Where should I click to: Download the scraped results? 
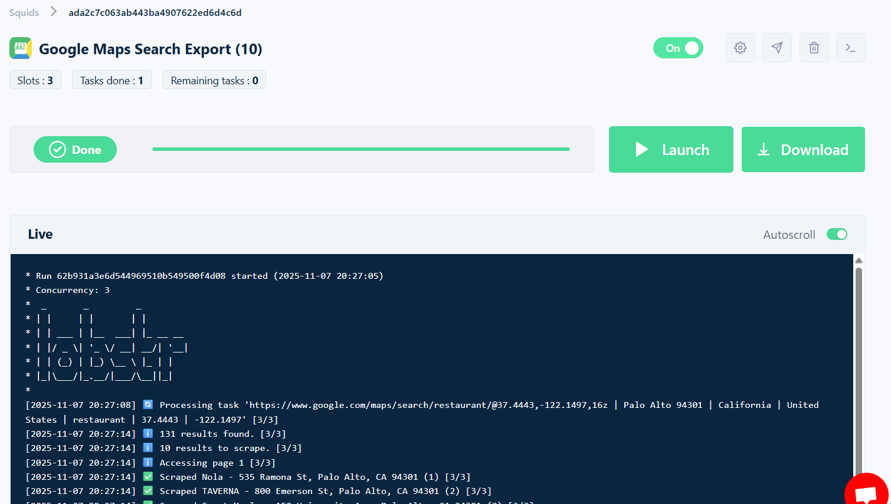coord(803,149)
